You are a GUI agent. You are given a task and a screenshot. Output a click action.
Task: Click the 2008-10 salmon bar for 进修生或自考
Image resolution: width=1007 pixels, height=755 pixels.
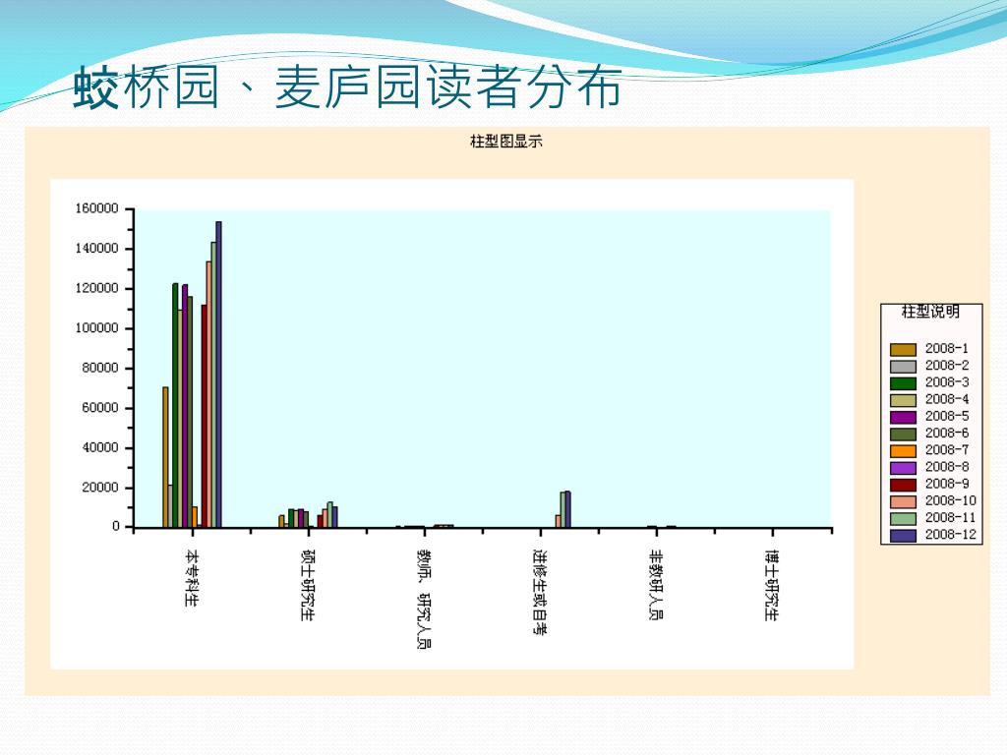[x=559, y=521]
